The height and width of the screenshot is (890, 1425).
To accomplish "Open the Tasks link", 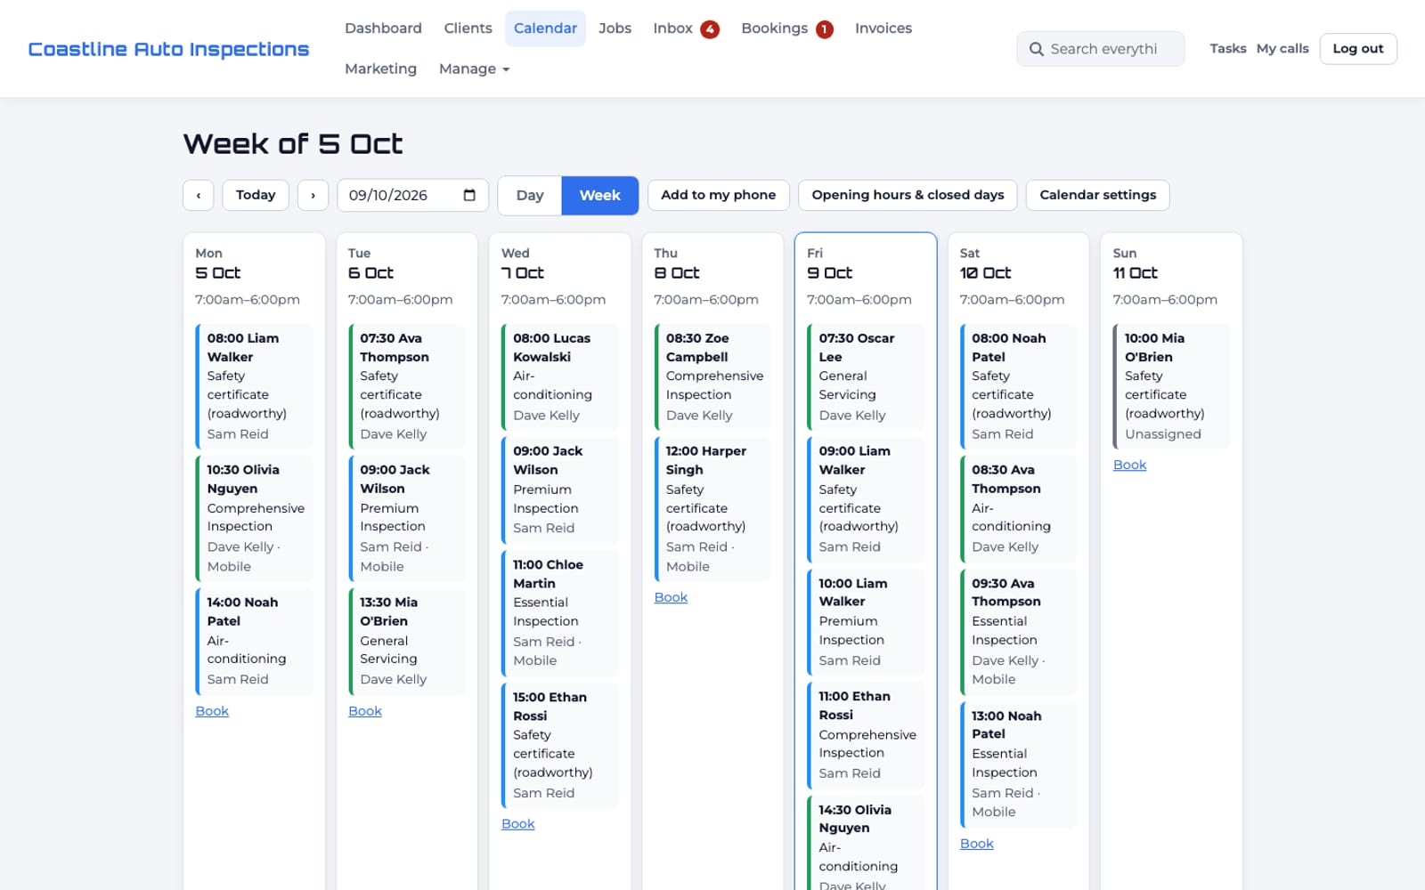I will [x=1227, y=49].
